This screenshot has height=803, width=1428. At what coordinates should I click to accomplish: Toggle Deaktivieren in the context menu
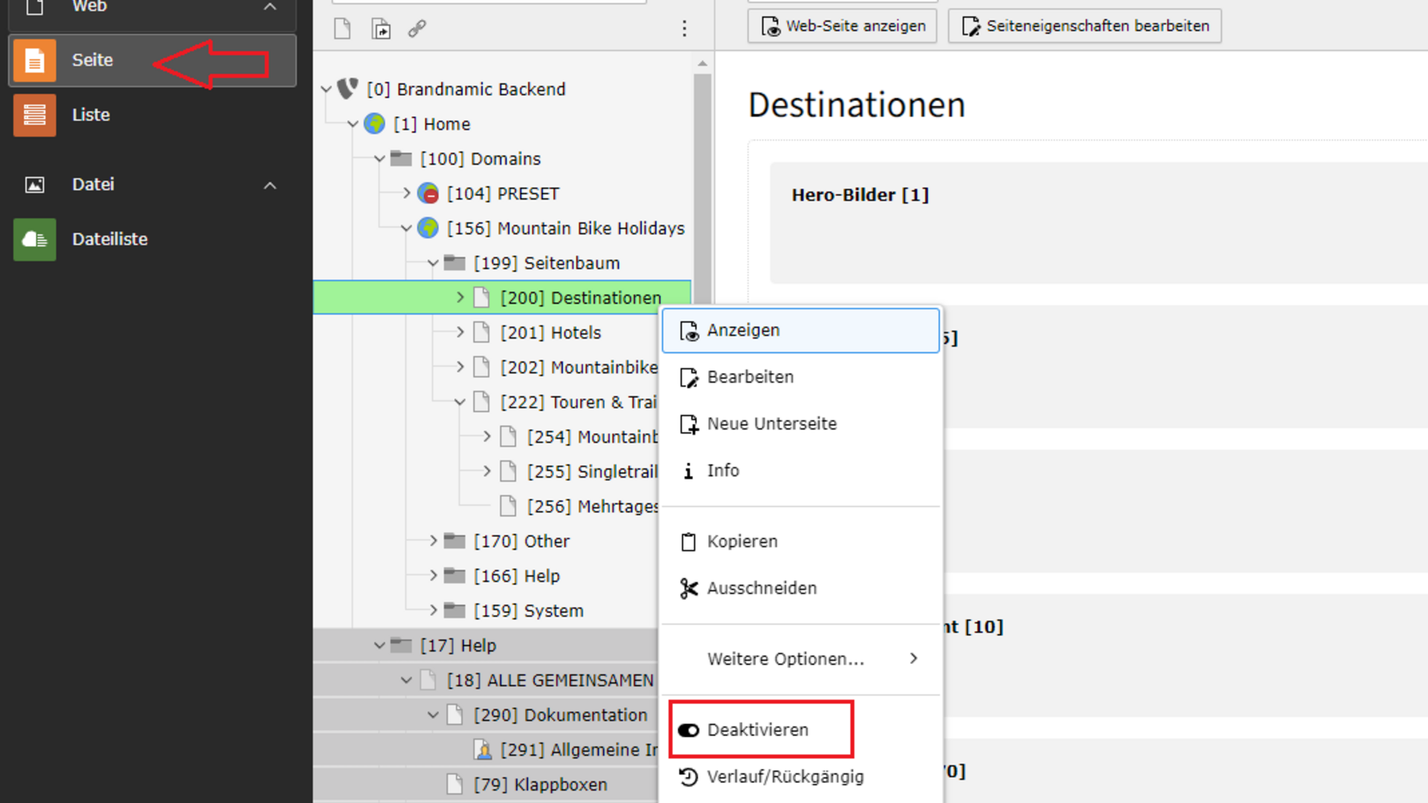(759, 730)
